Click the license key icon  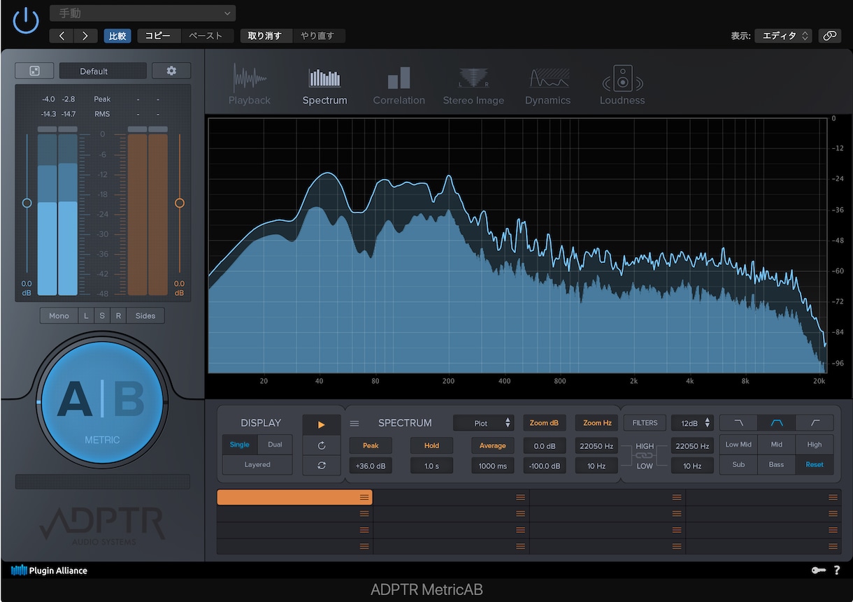pyautogui.click(x=819, y=571)
